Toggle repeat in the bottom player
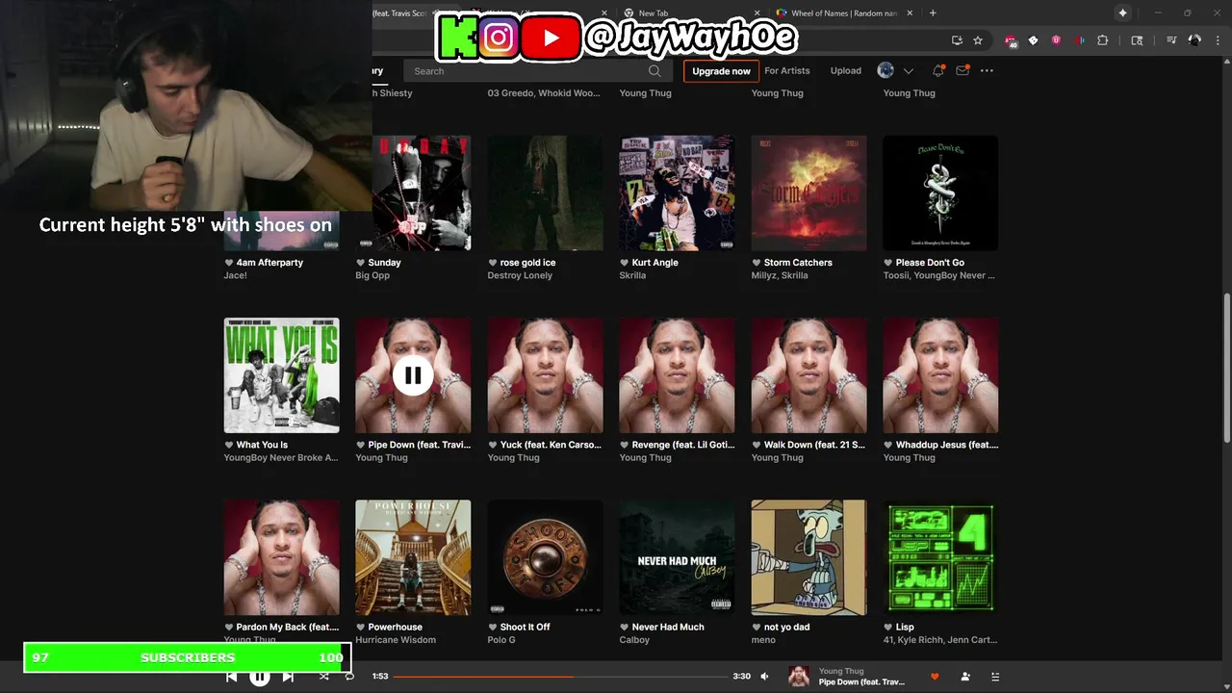This screenshot has height=693, width=1232. pyautogui.click(x=349, y=677)
